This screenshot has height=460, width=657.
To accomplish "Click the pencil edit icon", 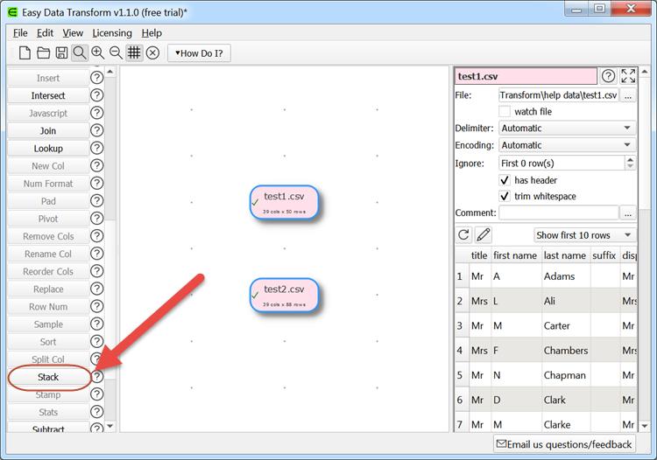I will [x=483, y=235].
